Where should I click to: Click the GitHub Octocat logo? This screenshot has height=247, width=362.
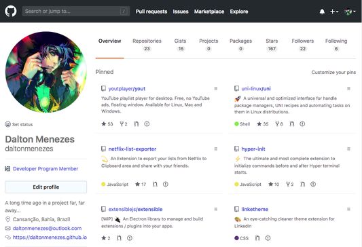(x=11, y=12)
